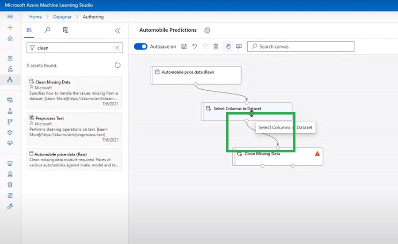
Task: Select the Clean Missing Data canvas node
Action: pos(278,157)
